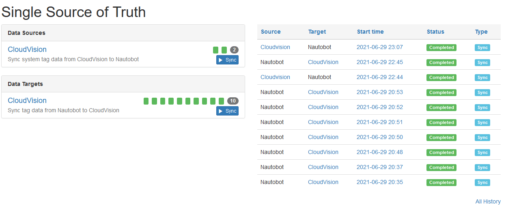Click Completed badge in the 20:53 row
This screenshot has width=506, height=214.
click(x=441, y=92)
